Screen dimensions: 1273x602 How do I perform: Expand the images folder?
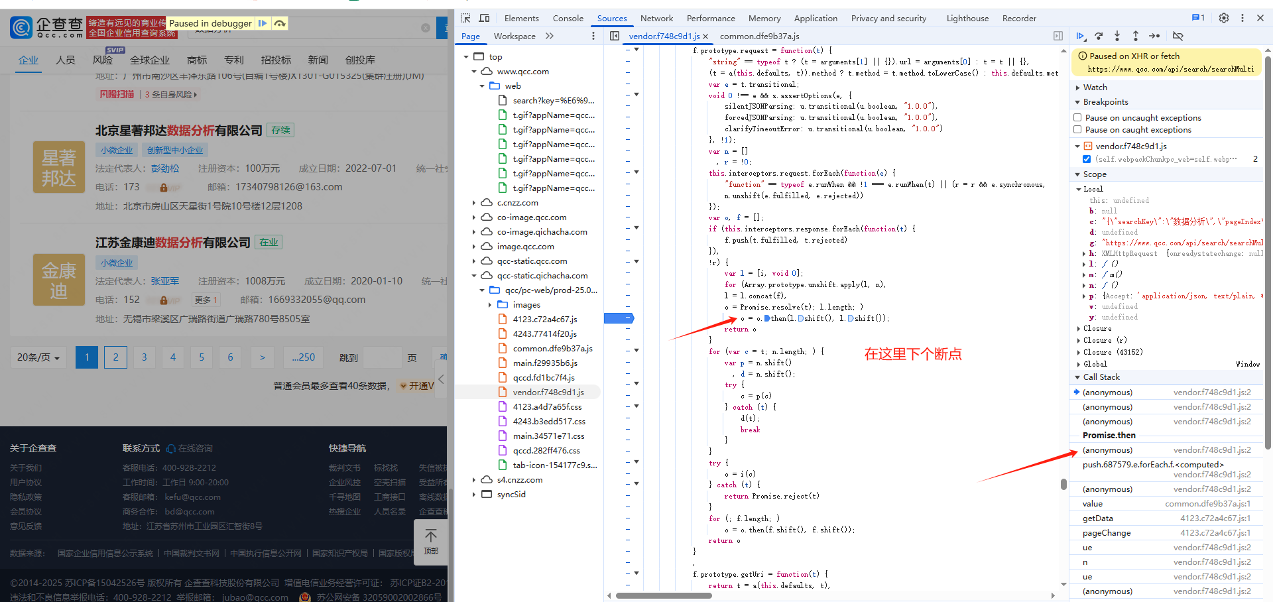tap(490, 305)
